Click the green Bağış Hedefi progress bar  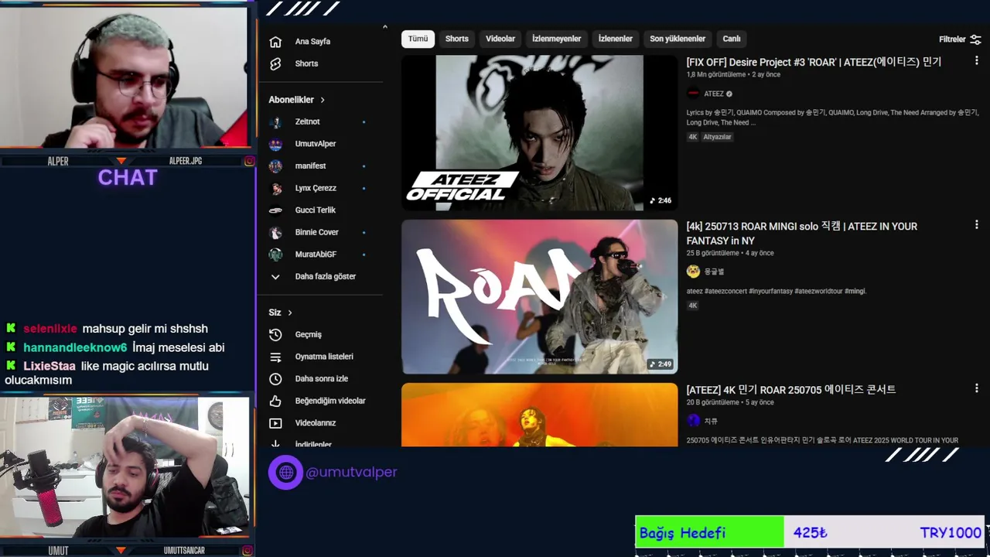[709, 532]
